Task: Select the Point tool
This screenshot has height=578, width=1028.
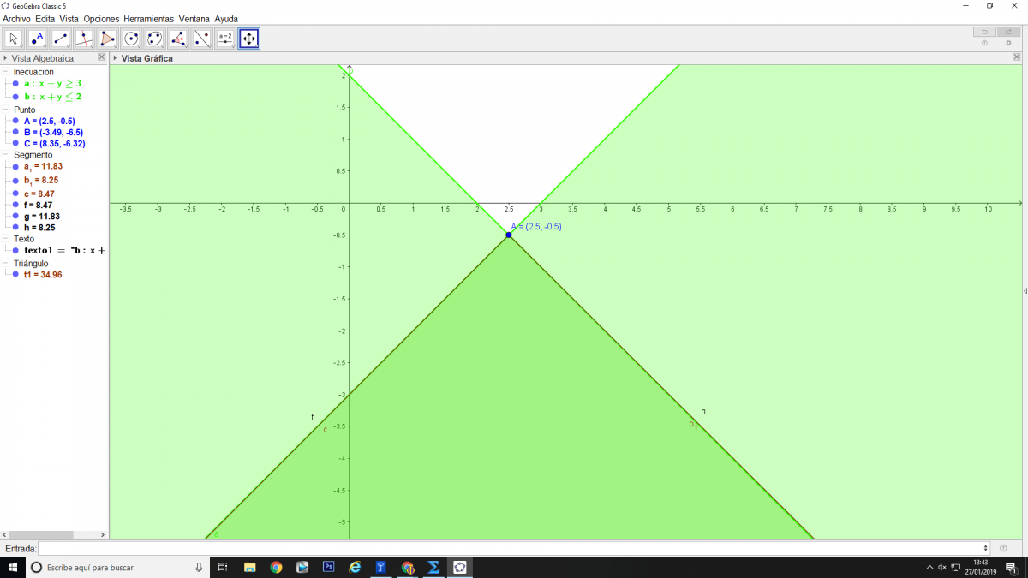Action: point(37,39)
